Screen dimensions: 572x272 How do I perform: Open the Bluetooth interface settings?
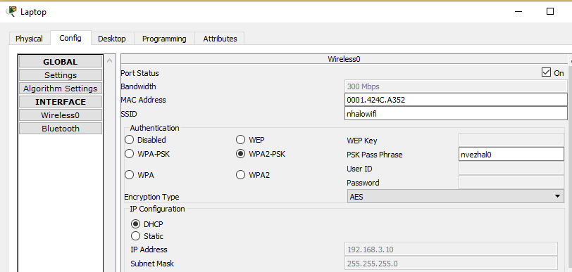[x=61, y=129]
